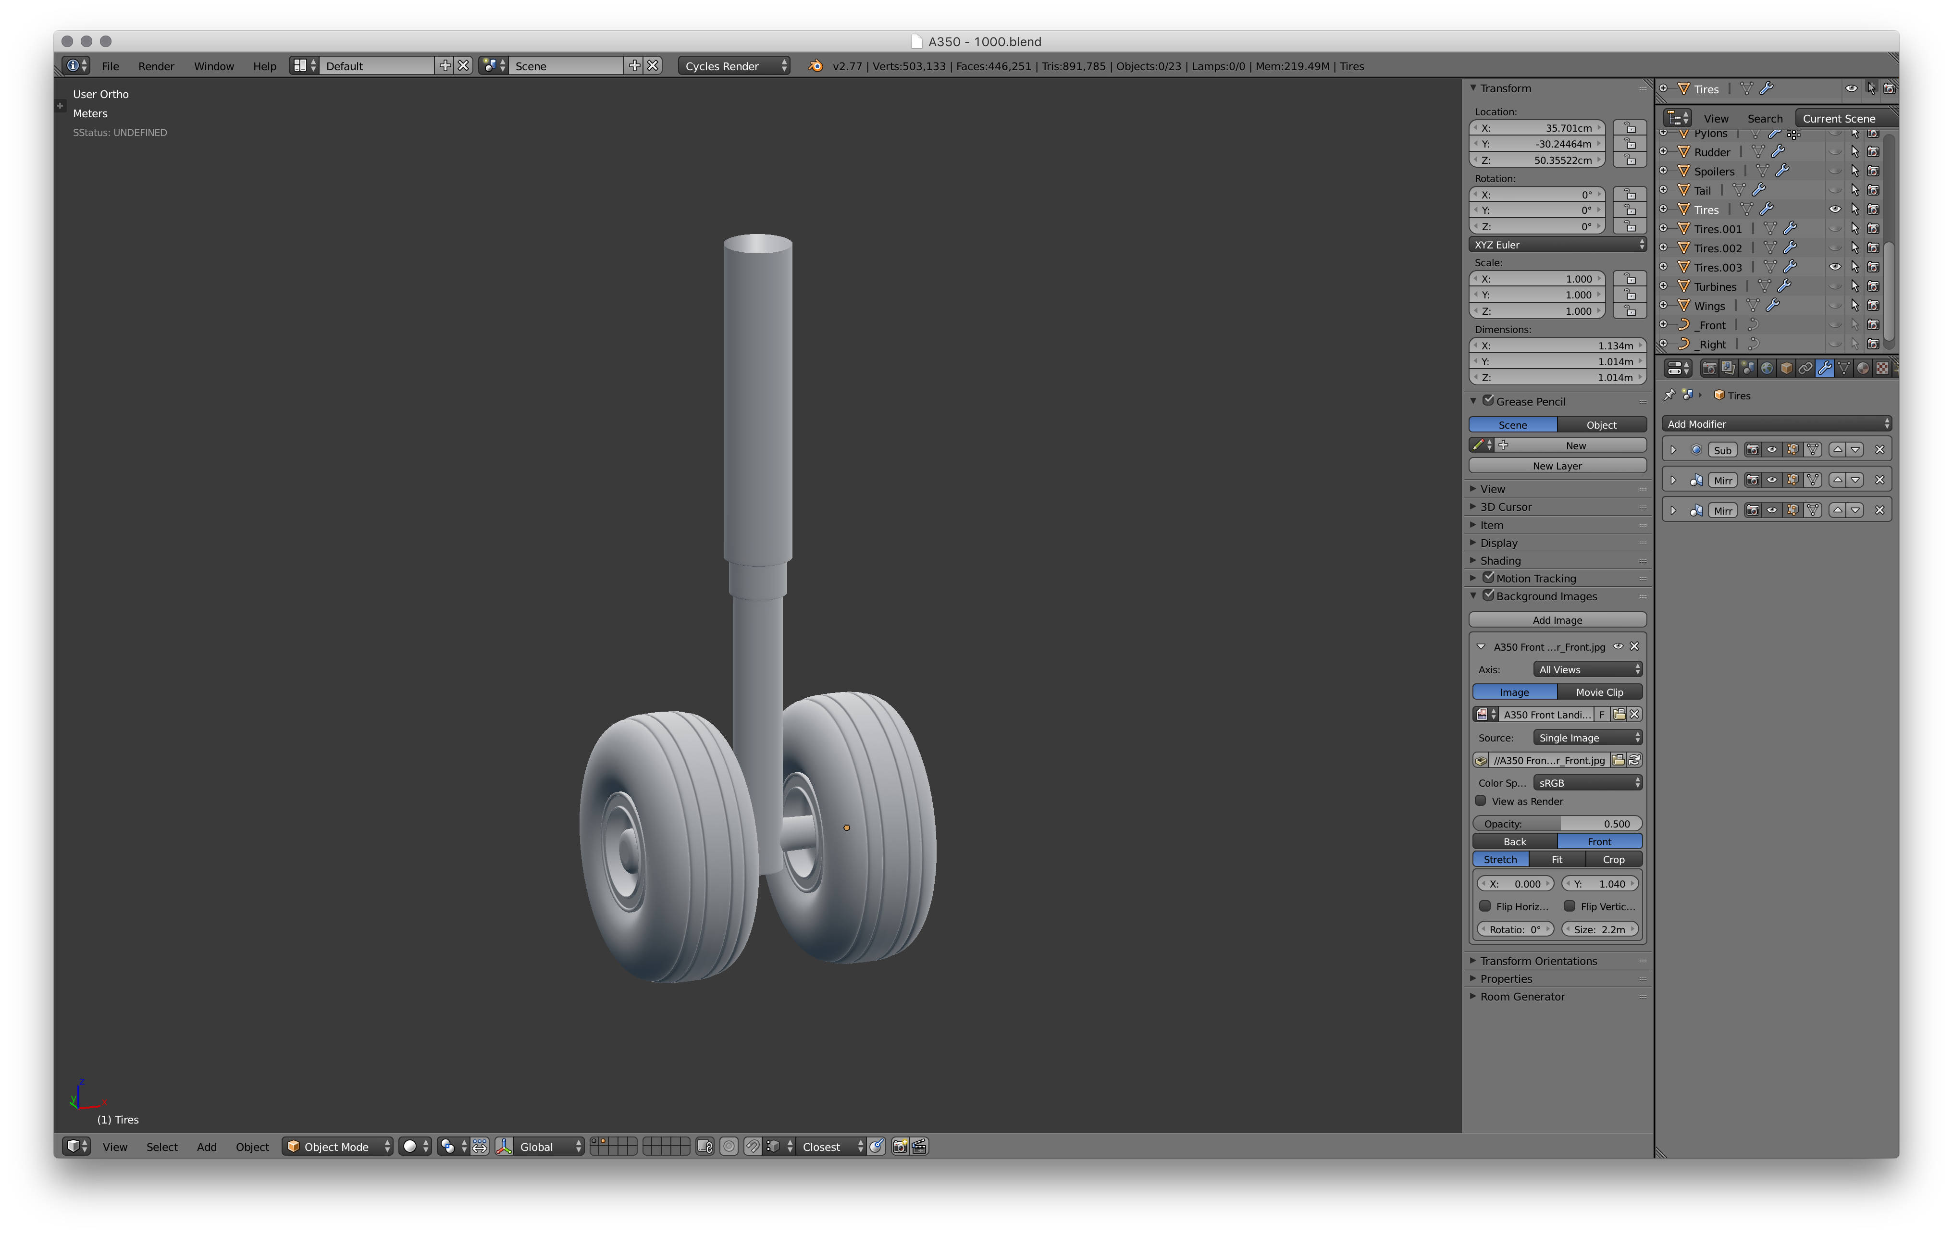Screen dimensions: 1953x1235
Task: Open the Scene properties tab
Action: click(x=1748, y=369)
